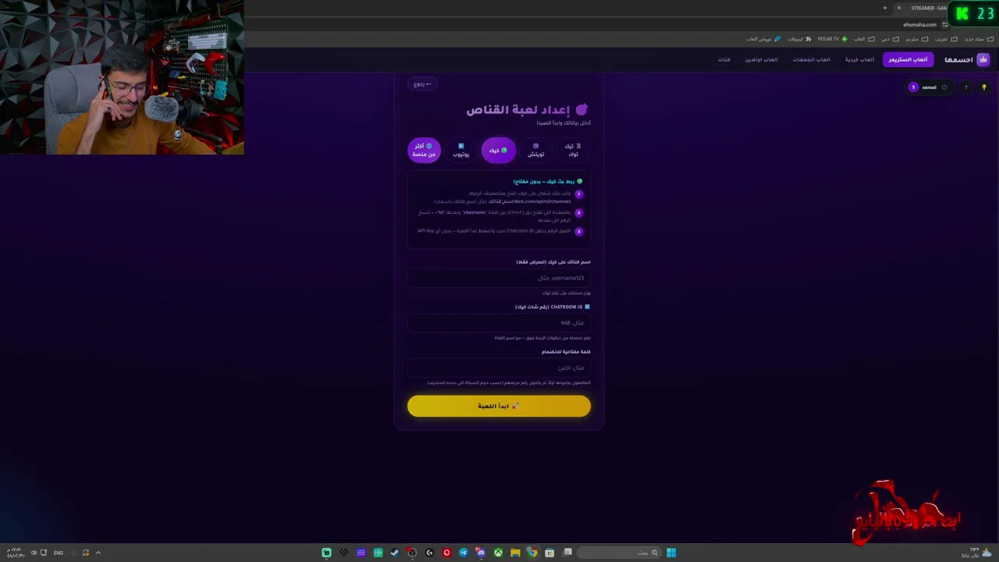The image size is (999, 562).
Task: Open the teal sound-wave app in taskbar
Action: coord(378,553)
